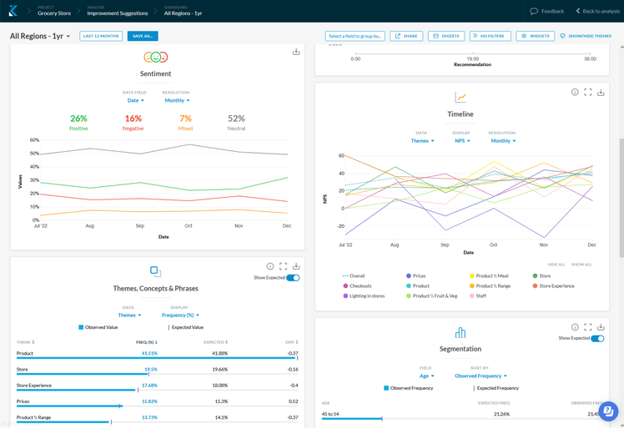Toggle Show Expected in Segmentation panel
The width and height of the screenshot is (624, 434).
tap(597, 338)
